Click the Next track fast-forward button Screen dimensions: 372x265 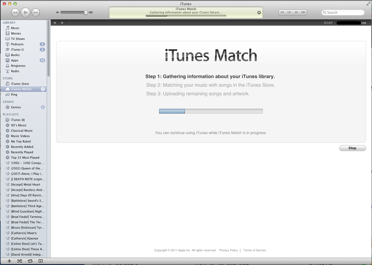pos(36,12)
